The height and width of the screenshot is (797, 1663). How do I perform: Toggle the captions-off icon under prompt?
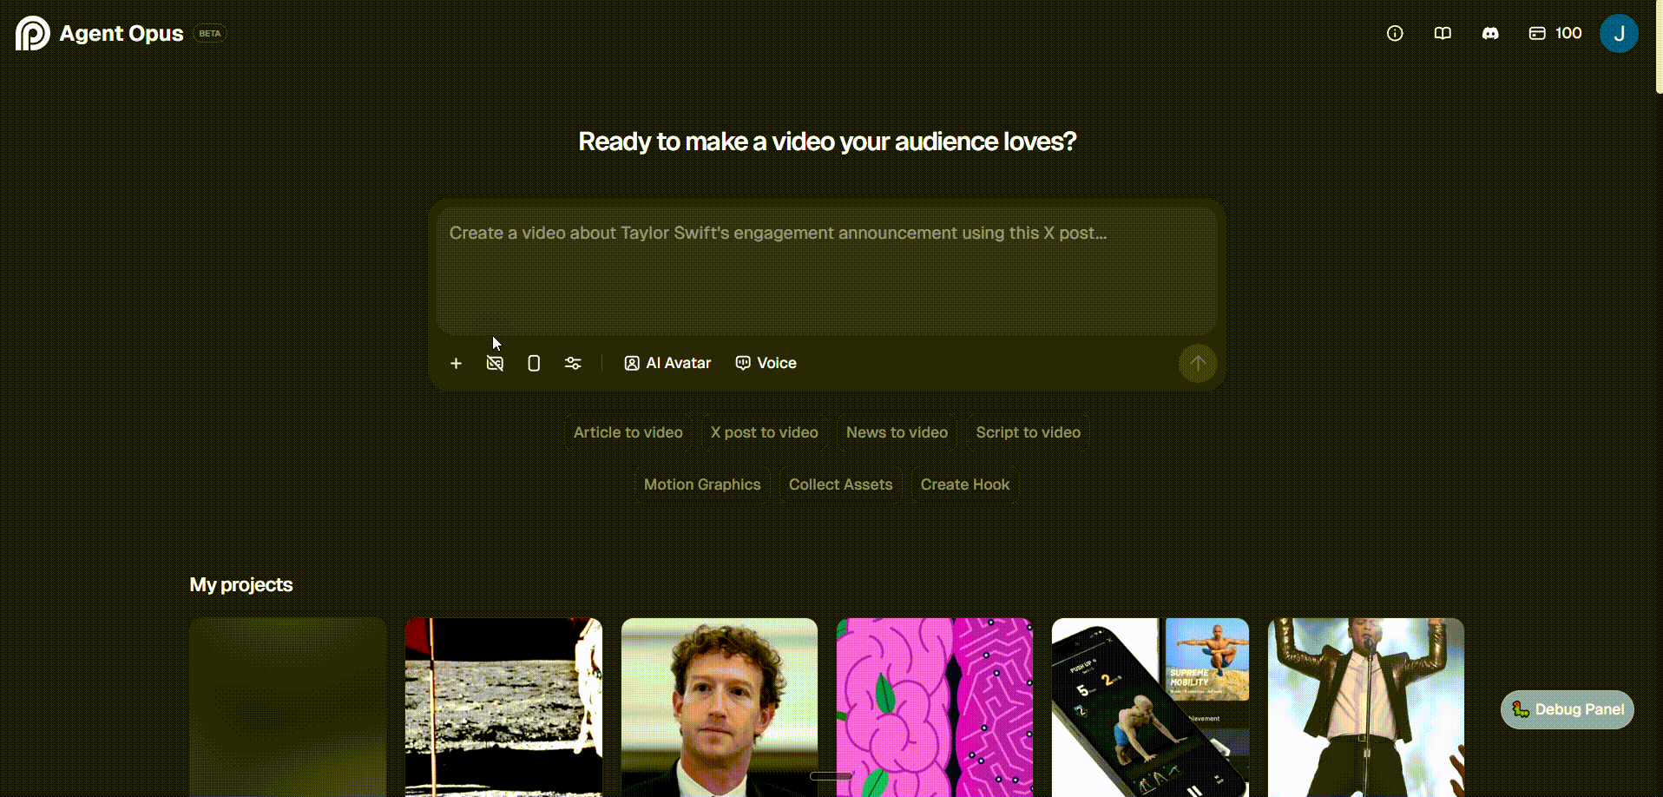pyautogui.click(x=495, y=363)
